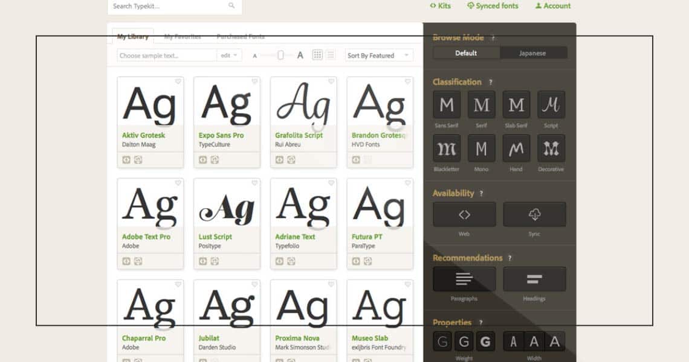Image resolution: width=689 pixels, height=362 pixels.
Task: Switch to list view layout
Action: tap(331, 55)
